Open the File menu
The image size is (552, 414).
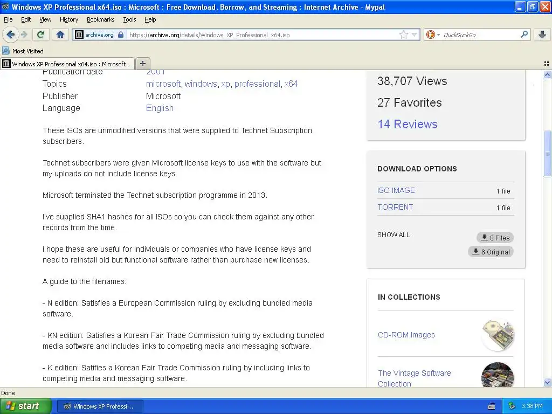(x=8, y=19)
